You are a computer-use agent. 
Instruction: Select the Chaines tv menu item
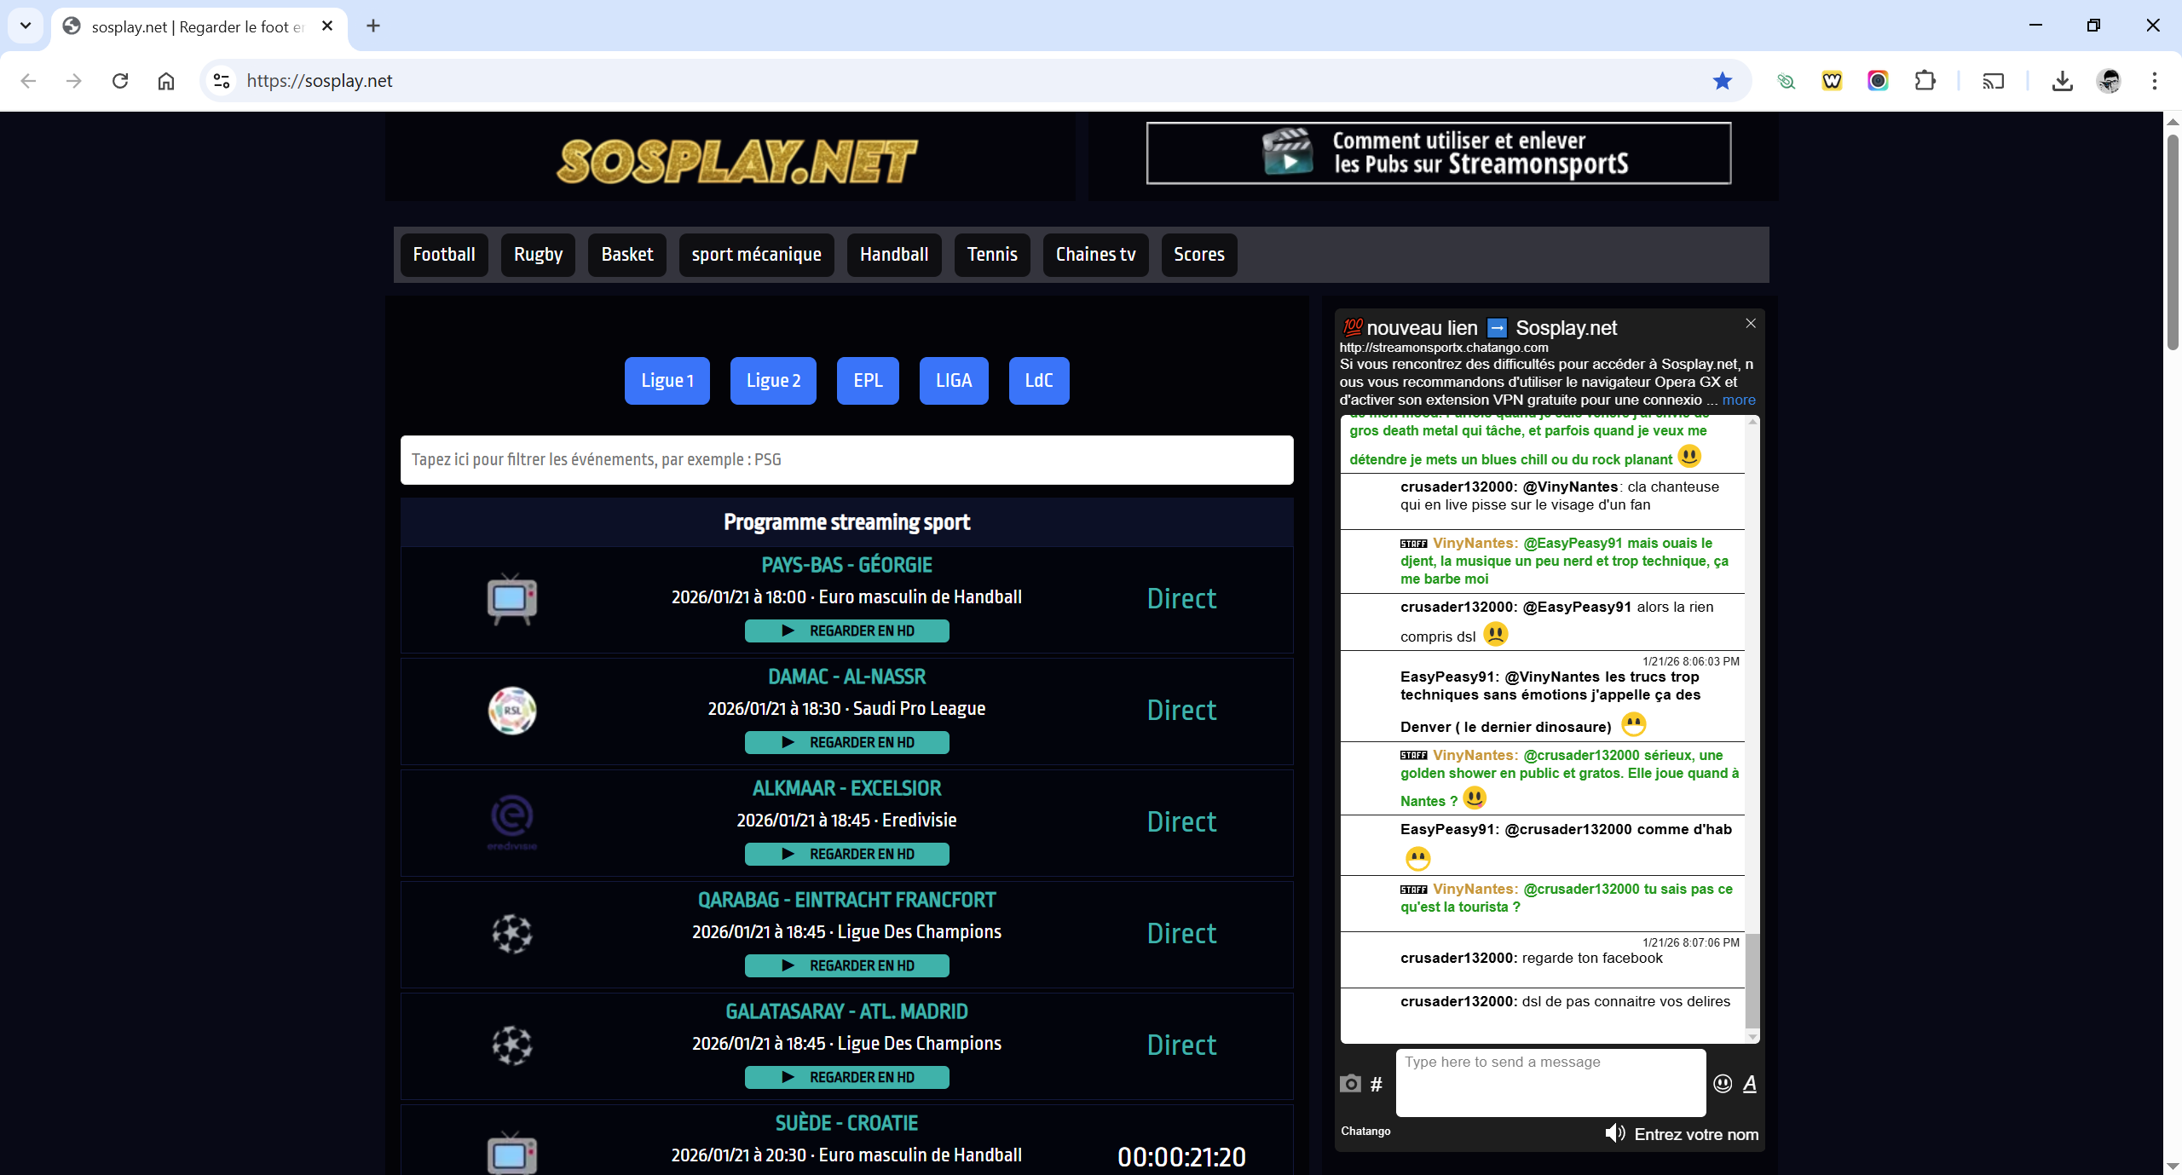1095,255
